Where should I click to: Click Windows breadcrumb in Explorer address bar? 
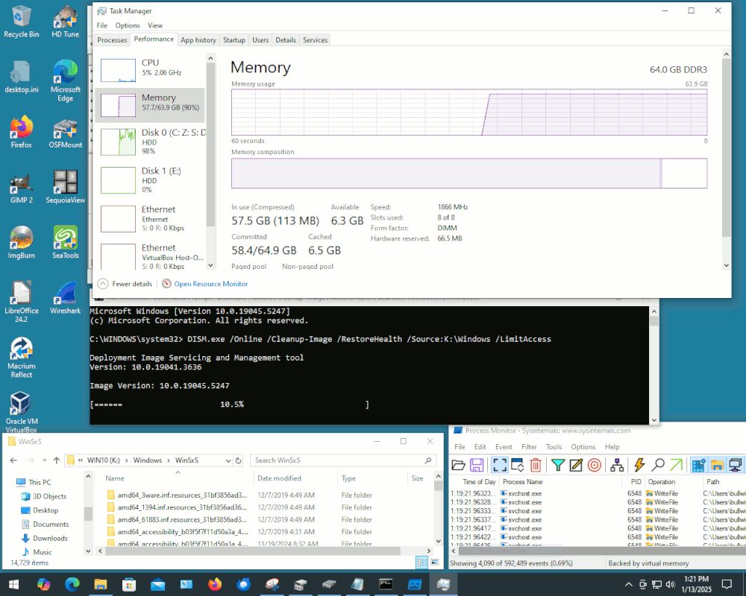[x=148, y=460]
